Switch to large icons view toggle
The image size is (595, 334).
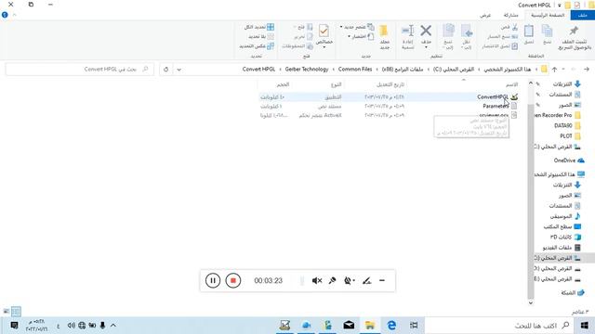click(x=7, y=312)
